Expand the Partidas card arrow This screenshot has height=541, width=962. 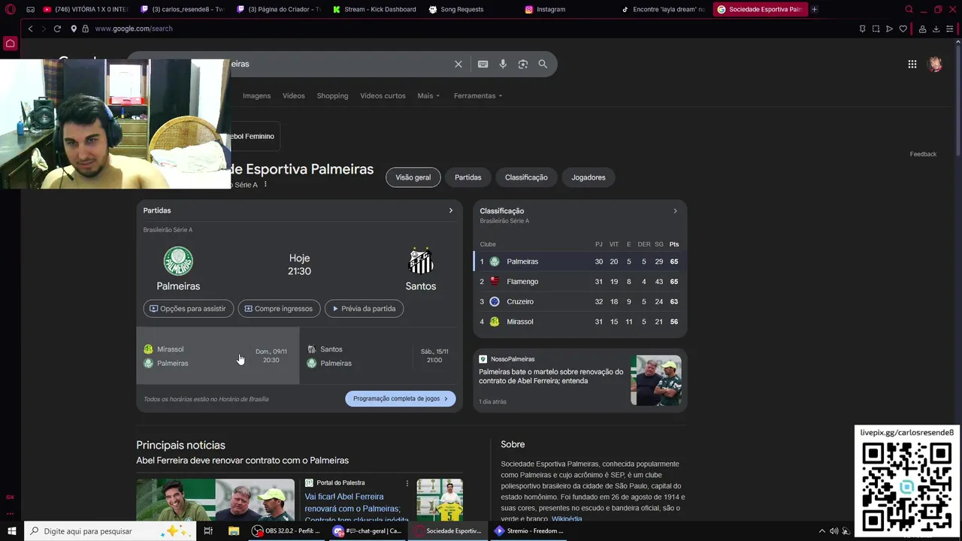451,210
